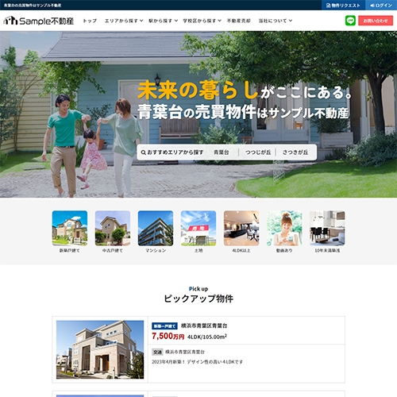The height and width of the screenshot is (397, 397).
Task: Open the 当社について dropdown menu
Action: (x=276, y=21)
